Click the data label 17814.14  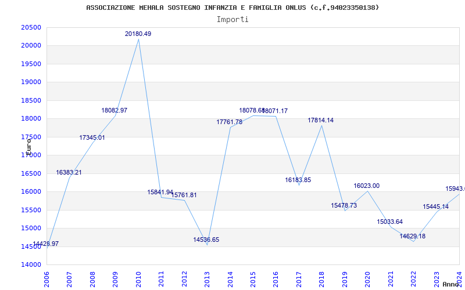[321, 121]
